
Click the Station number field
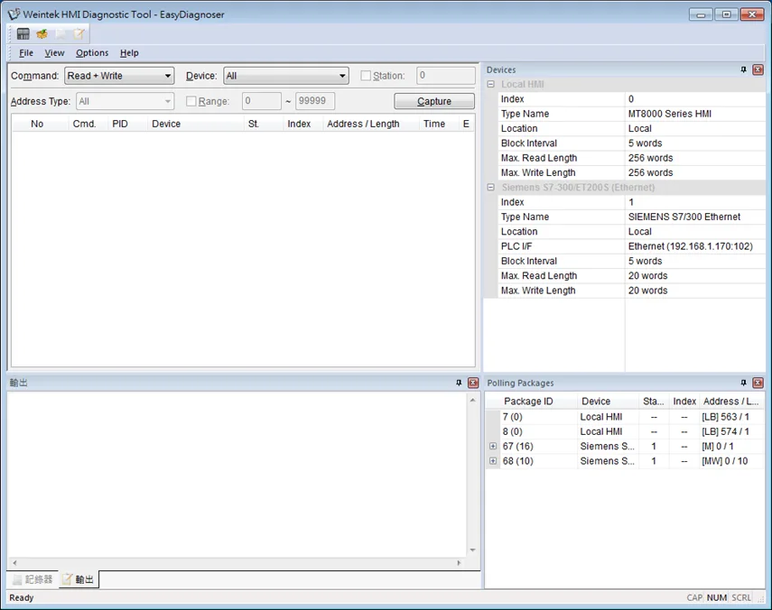pos(445,75)
